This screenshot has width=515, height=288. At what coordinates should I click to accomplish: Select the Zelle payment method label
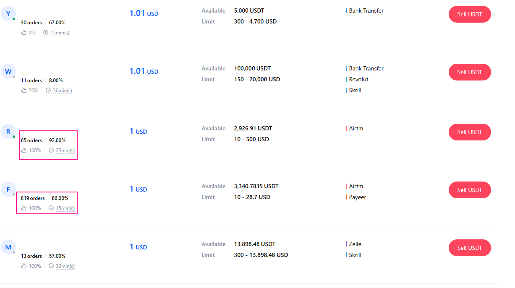point(355,244)
